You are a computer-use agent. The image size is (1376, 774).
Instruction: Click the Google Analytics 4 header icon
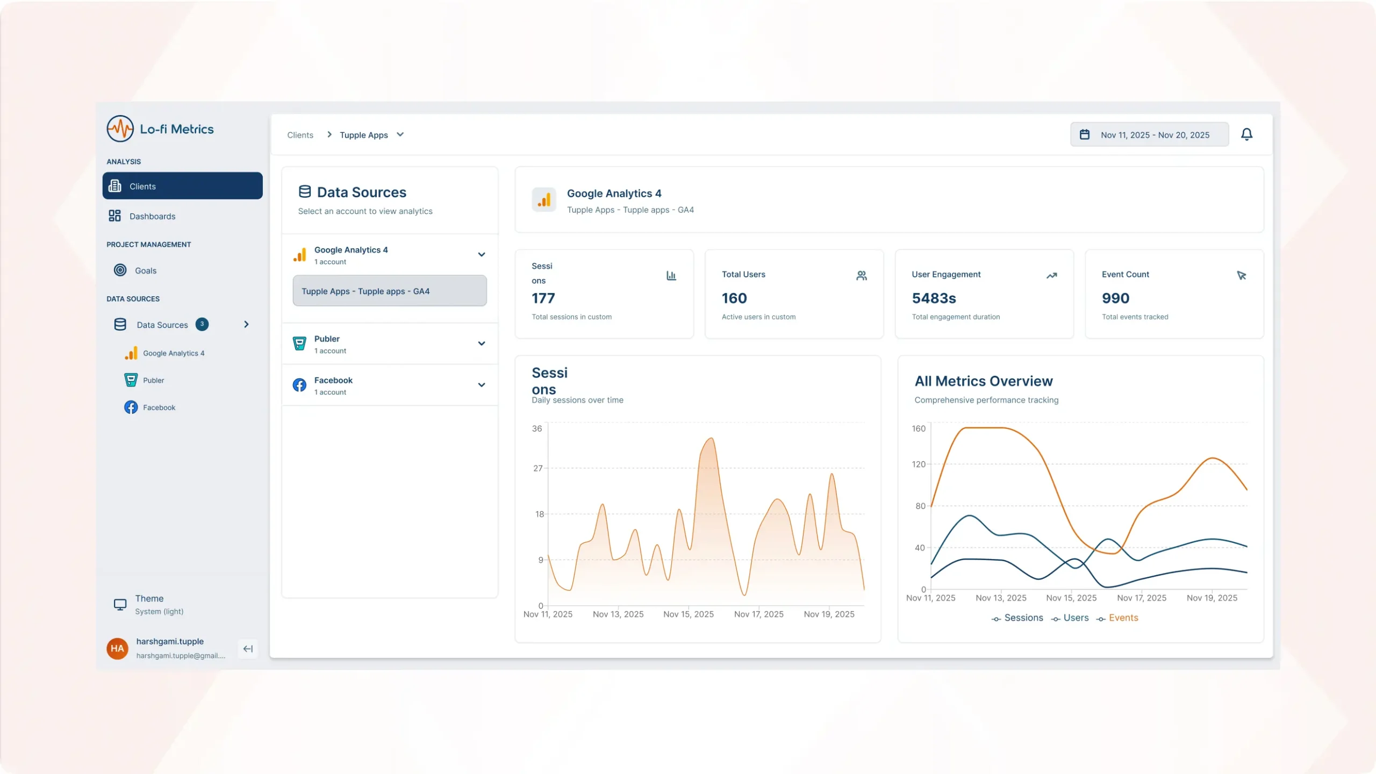(544, 200)
